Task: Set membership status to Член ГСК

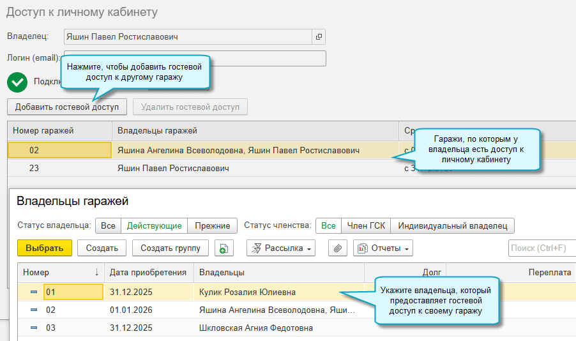Action: coord(365,225)
